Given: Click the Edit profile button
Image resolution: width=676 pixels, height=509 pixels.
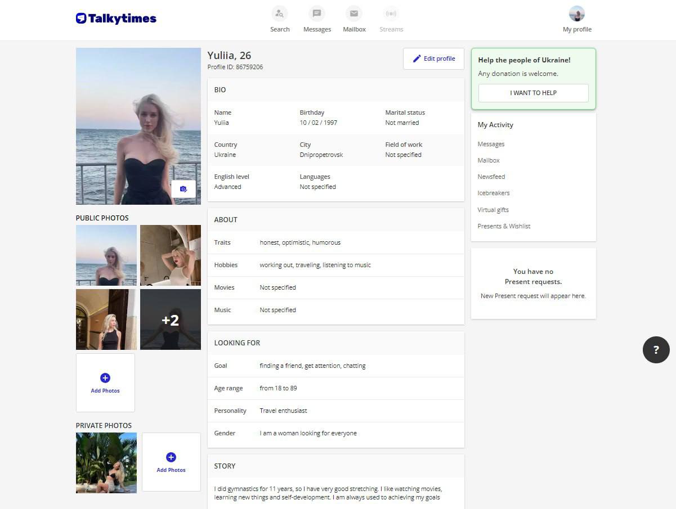Looking at the screenshot, I should (433, 58).
